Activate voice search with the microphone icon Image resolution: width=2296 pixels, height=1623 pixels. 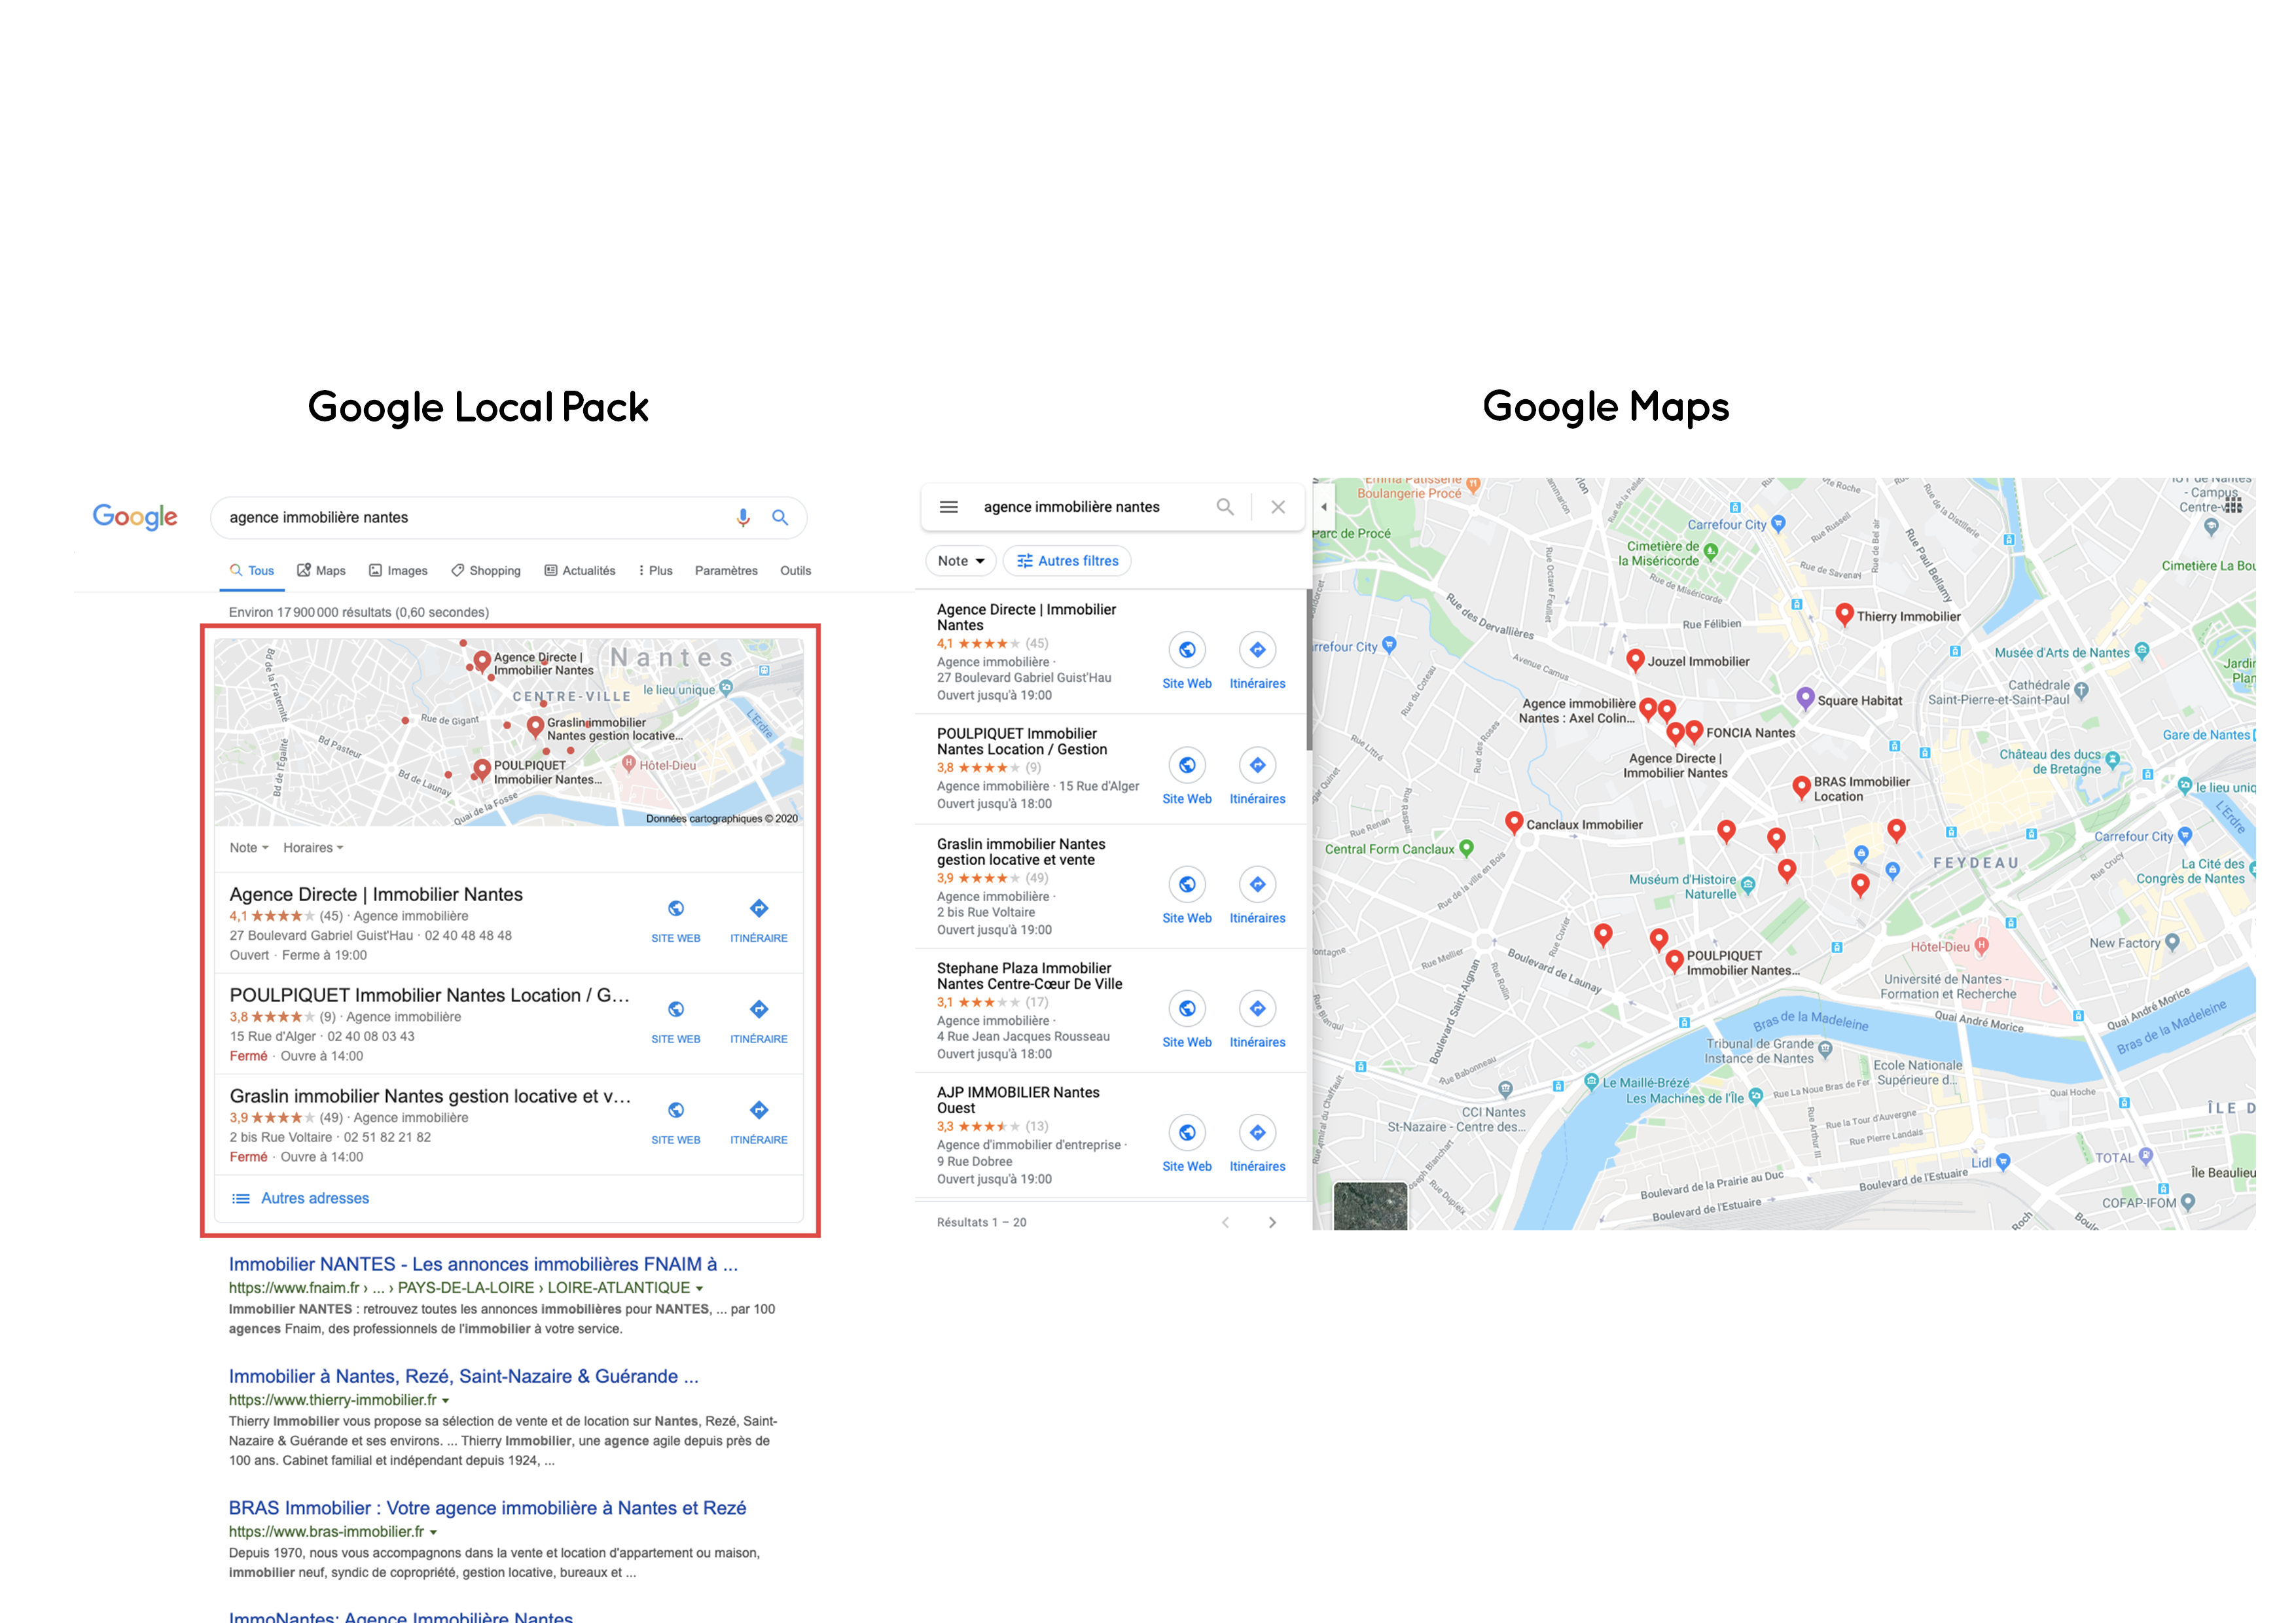coord(743,517)
